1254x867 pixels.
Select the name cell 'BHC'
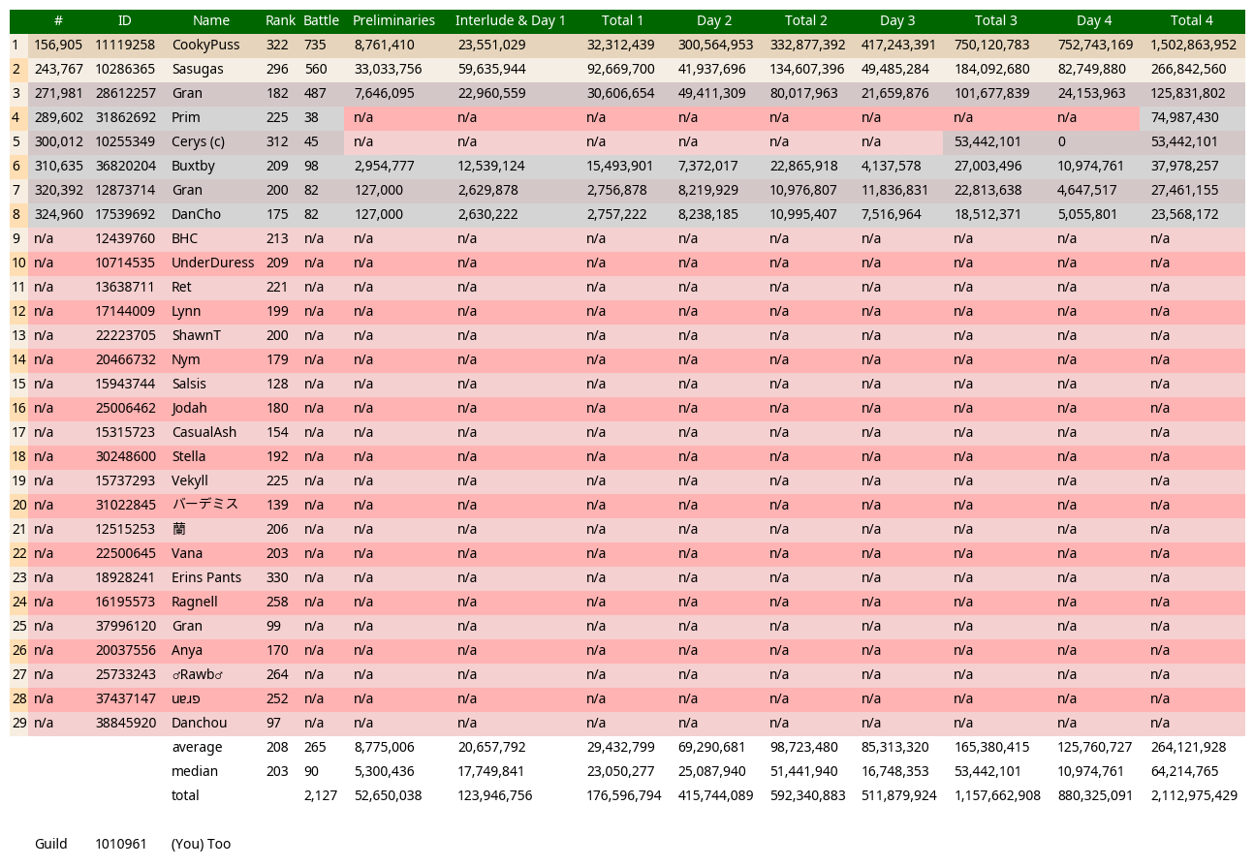tap(184, 238)
